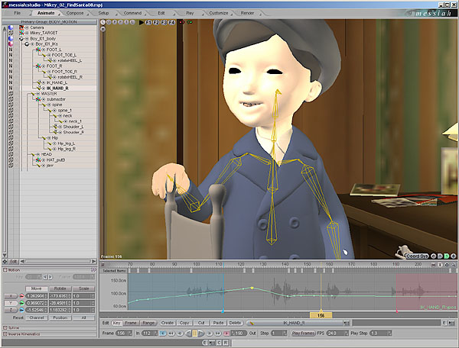The image size is (459, 348).
Task: Click the pause button in playback controls
Action: [194, 333]
